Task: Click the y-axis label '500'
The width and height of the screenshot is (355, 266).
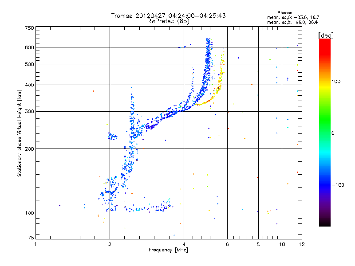Action: pos(29,64)
